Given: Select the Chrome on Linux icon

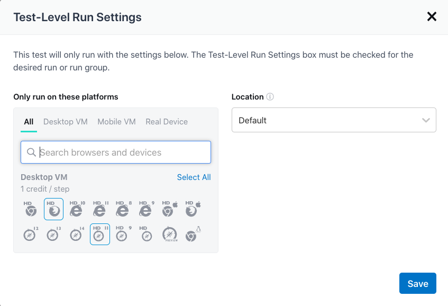Looking at the screenshot, I should [x=193, y=234].
